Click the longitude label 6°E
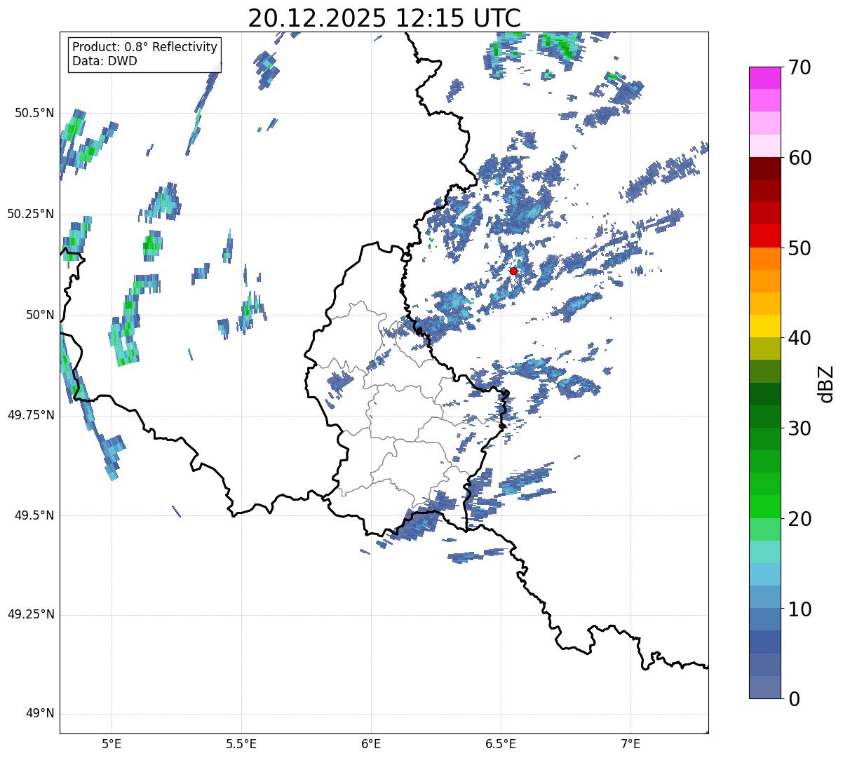Image resolution: width=843 pixels, height=758 pixels. click(x=371, y=744)
